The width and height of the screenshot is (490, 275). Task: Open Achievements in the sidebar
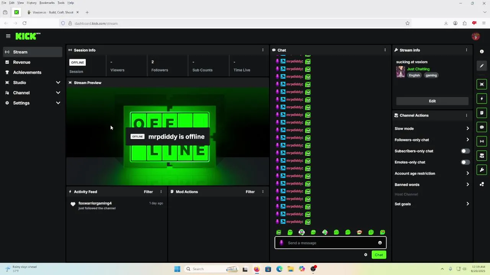pyautogui.click(x=33, y=73)
